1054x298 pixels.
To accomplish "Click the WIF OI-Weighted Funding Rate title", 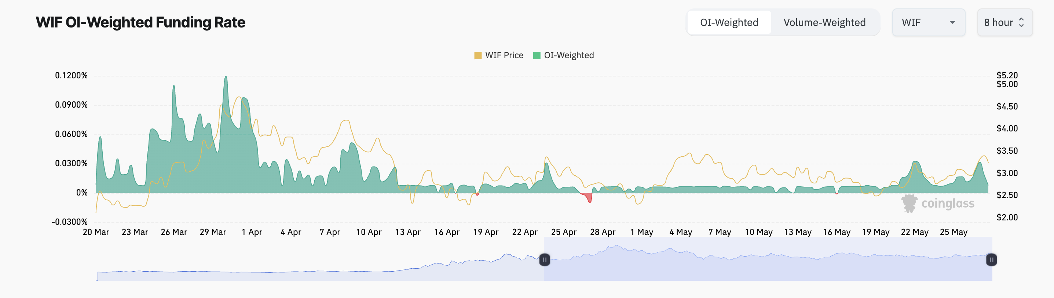I will coord(140,22).
